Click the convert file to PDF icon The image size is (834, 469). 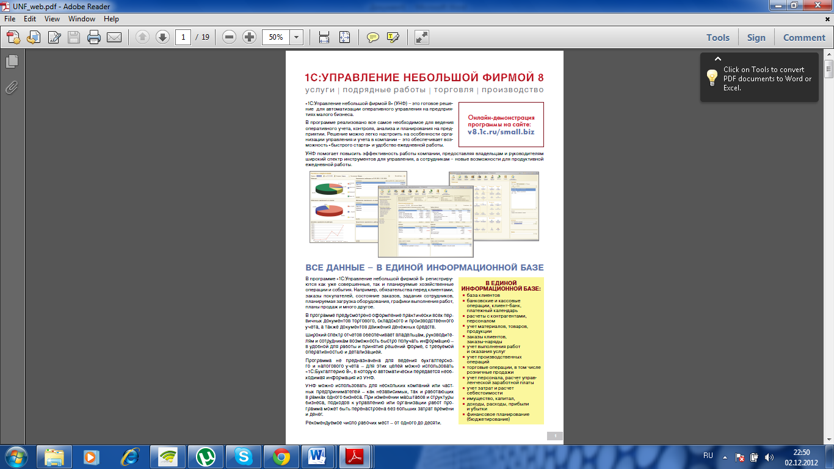34,37
